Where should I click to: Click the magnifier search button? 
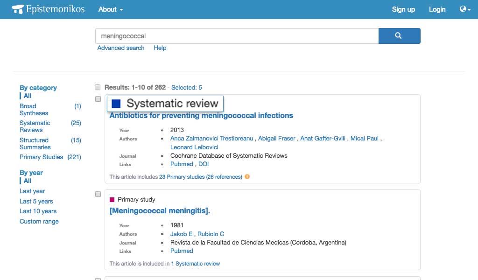pyautogui.click(x=399, y=36)
